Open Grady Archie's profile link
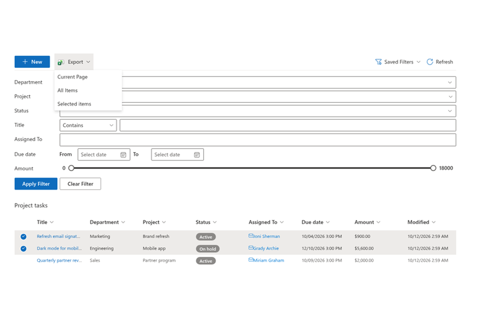 pyautogui.click(x=266, y=248)
